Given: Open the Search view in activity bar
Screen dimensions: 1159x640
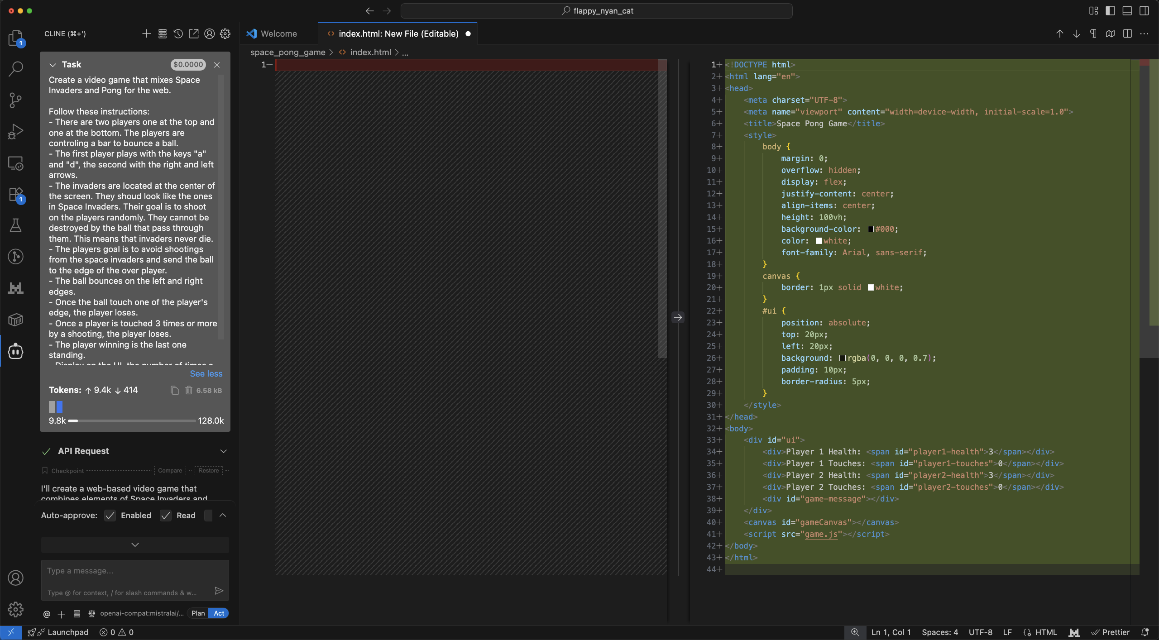Looking at the screenshot, I should [16, 69].
